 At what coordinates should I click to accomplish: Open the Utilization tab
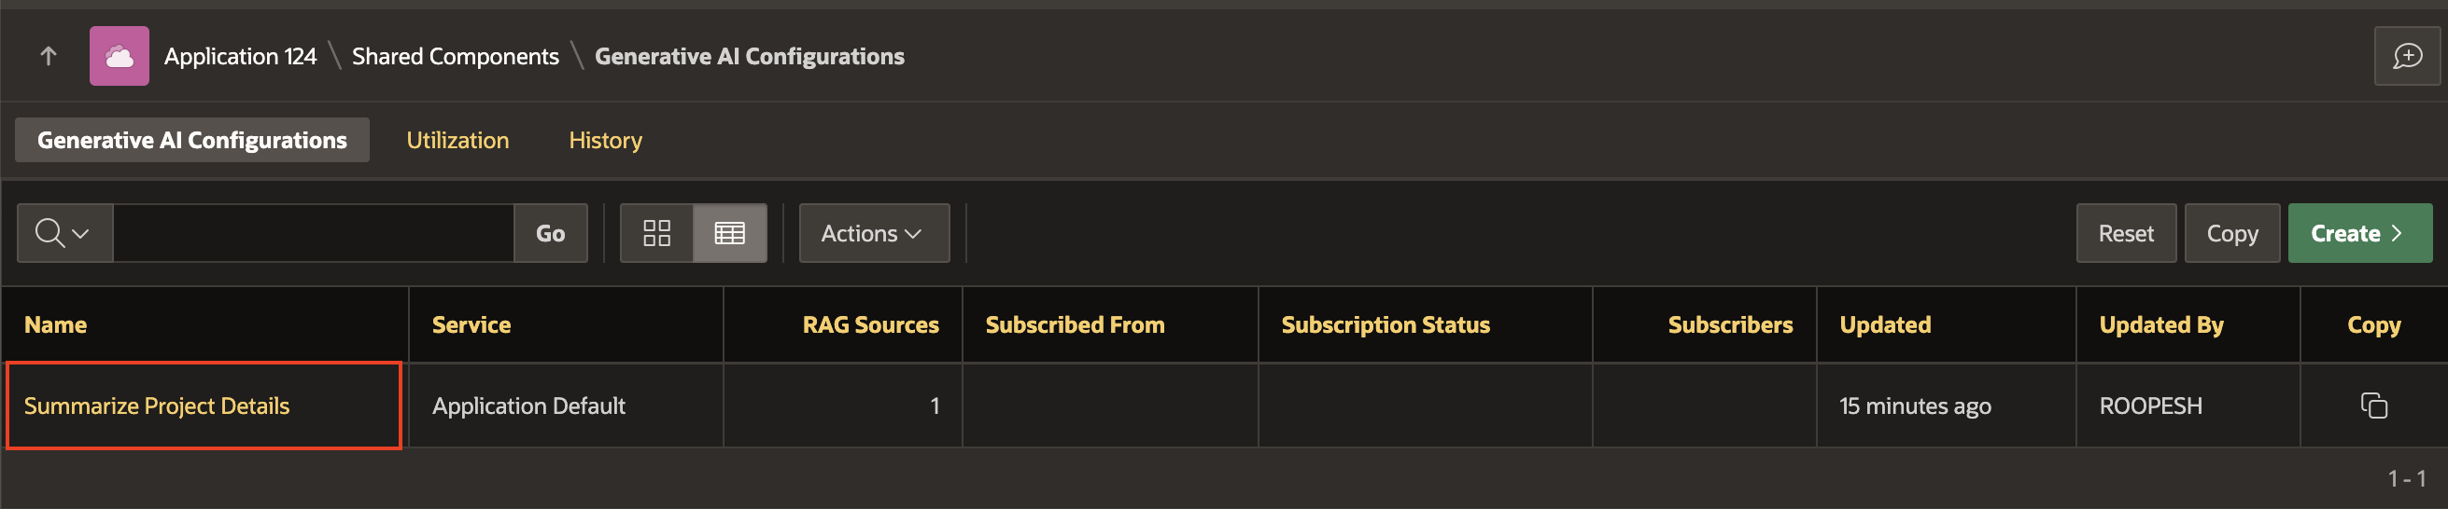coord(457,141)
